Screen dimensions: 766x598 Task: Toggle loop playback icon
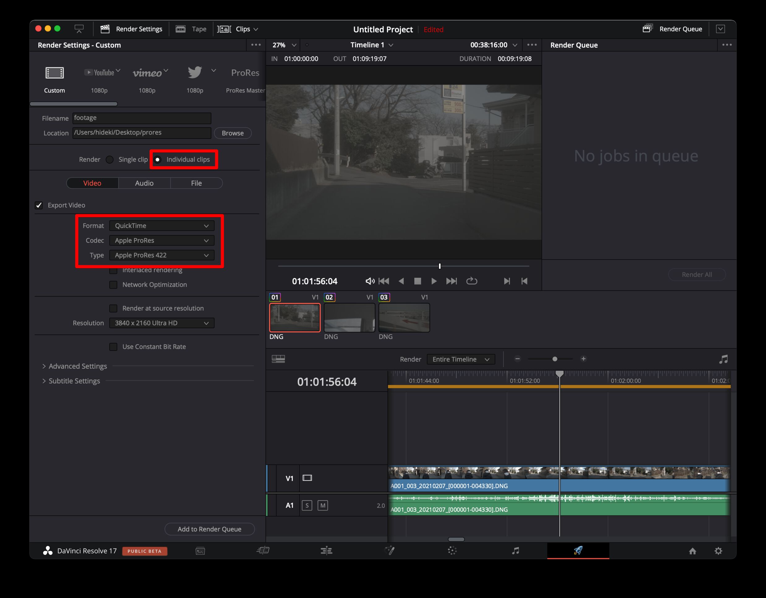(471, 281)
